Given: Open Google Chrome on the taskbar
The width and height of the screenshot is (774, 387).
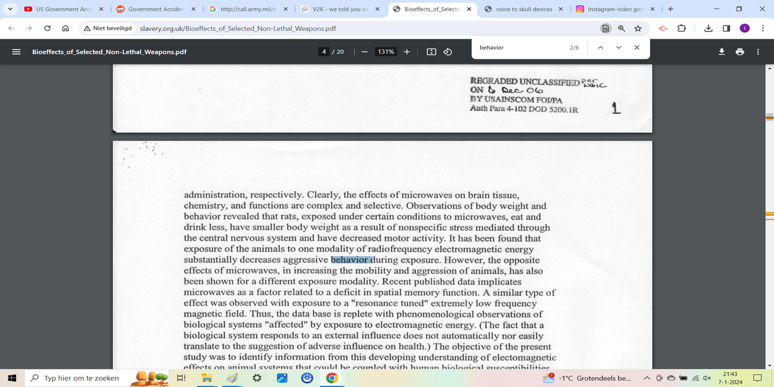Looking at the screenshot, I should pyautogui.click(x=331, y=378).
